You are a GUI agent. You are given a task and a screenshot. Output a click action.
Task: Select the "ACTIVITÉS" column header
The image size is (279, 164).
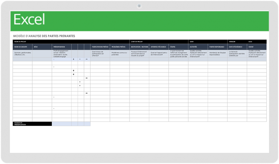(198, 47)
